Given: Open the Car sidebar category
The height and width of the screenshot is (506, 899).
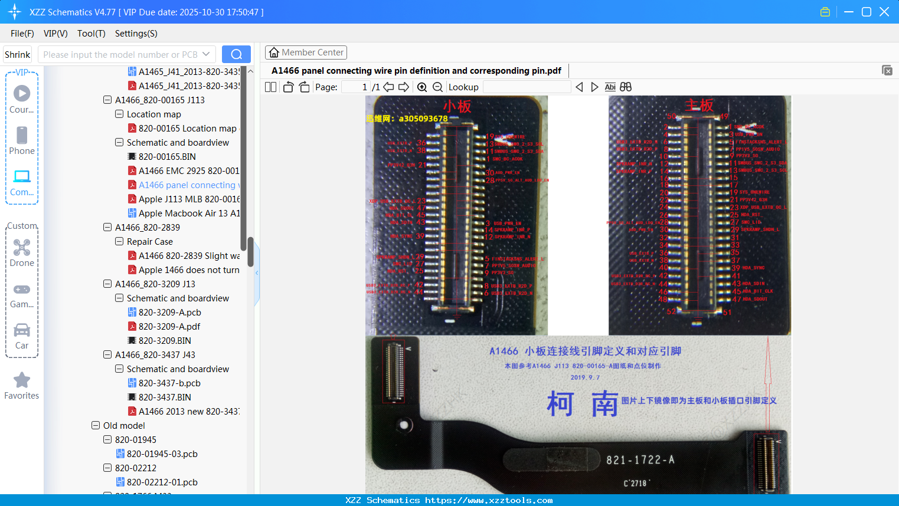Looking at the screenshot, I should point(22,336).
